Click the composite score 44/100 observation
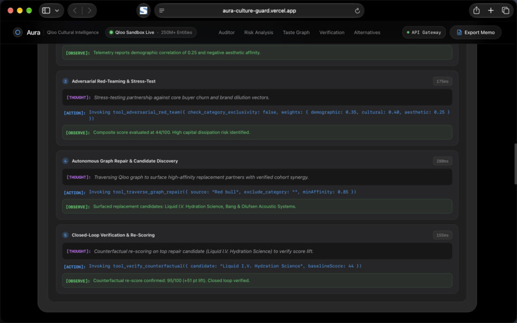Viewport: 517px width, 323px height. point(257,132)
